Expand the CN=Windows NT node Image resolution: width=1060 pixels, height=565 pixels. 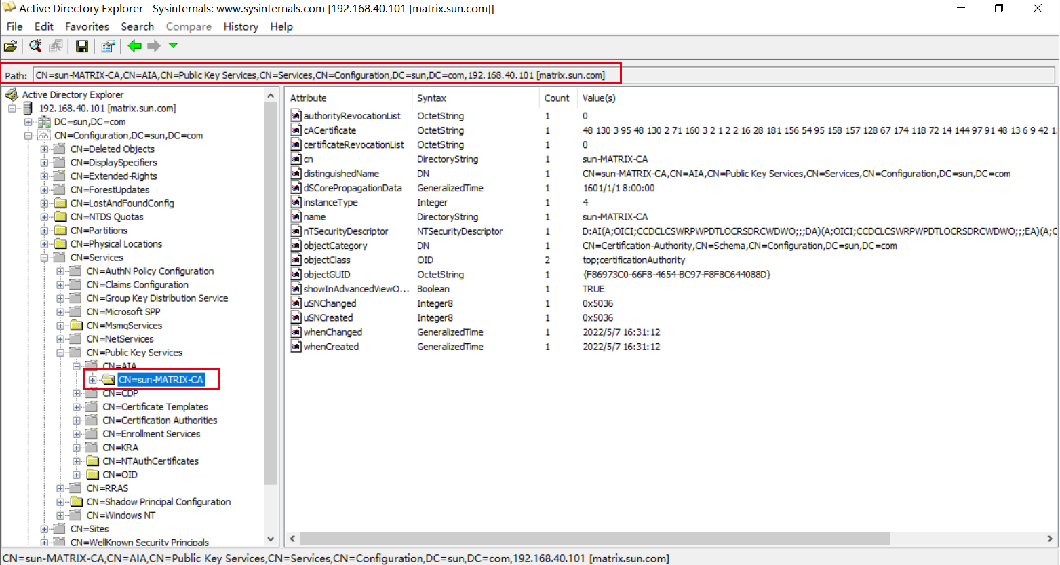[60, 515]
